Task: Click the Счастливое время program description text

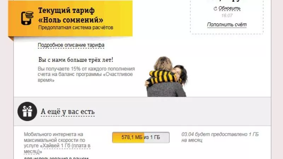Action: tap(86, 74)
